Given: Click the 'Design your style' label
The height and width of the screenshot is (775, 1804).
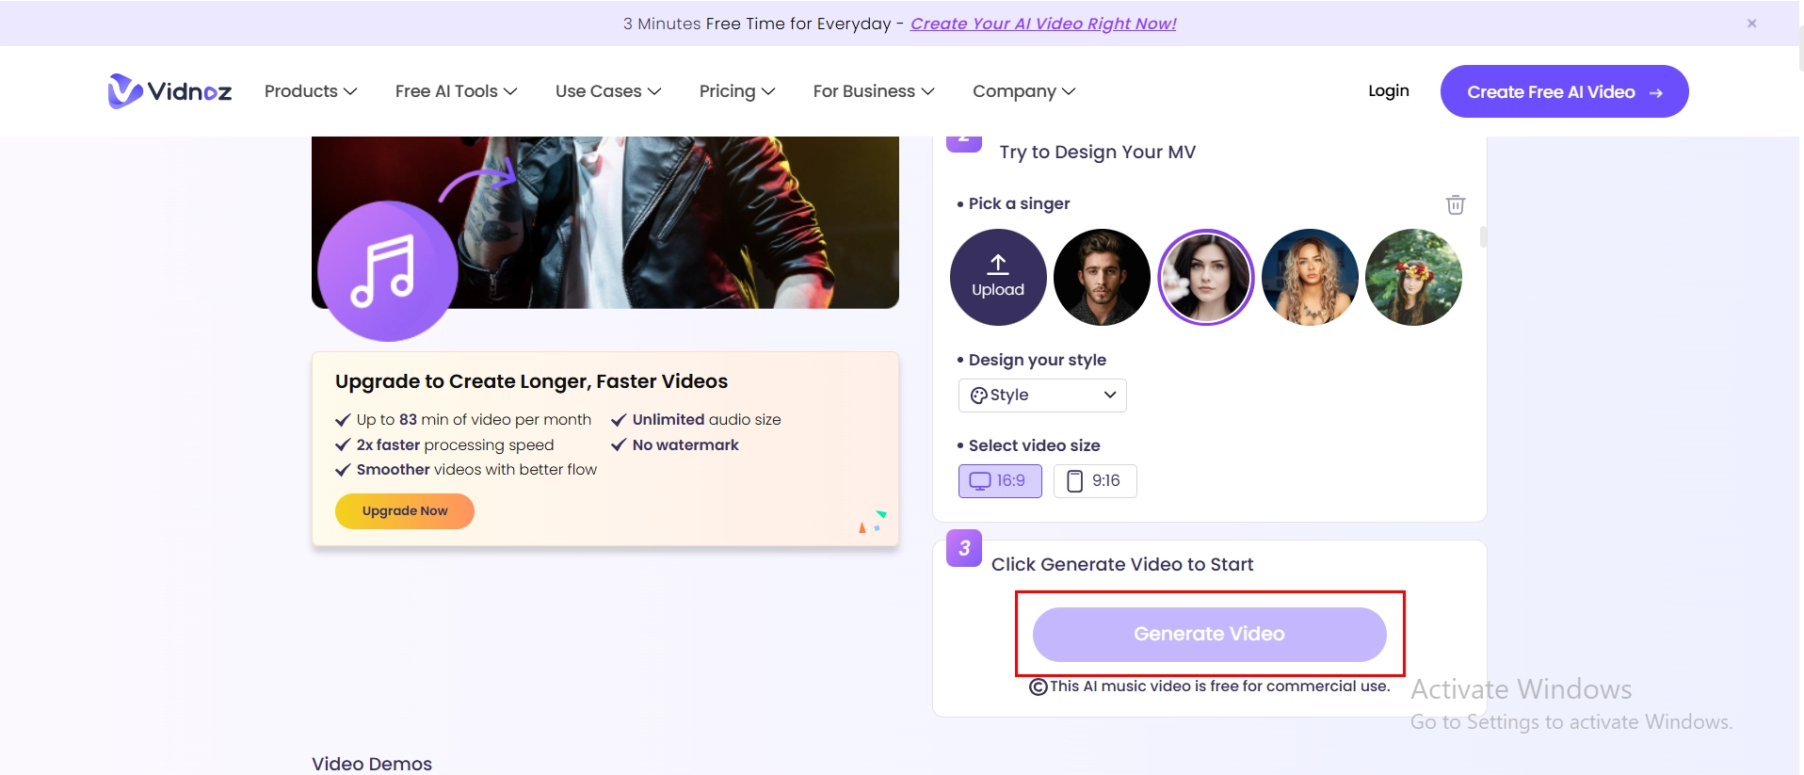Looking at the screenshot, I should [x=1037, y=360].
